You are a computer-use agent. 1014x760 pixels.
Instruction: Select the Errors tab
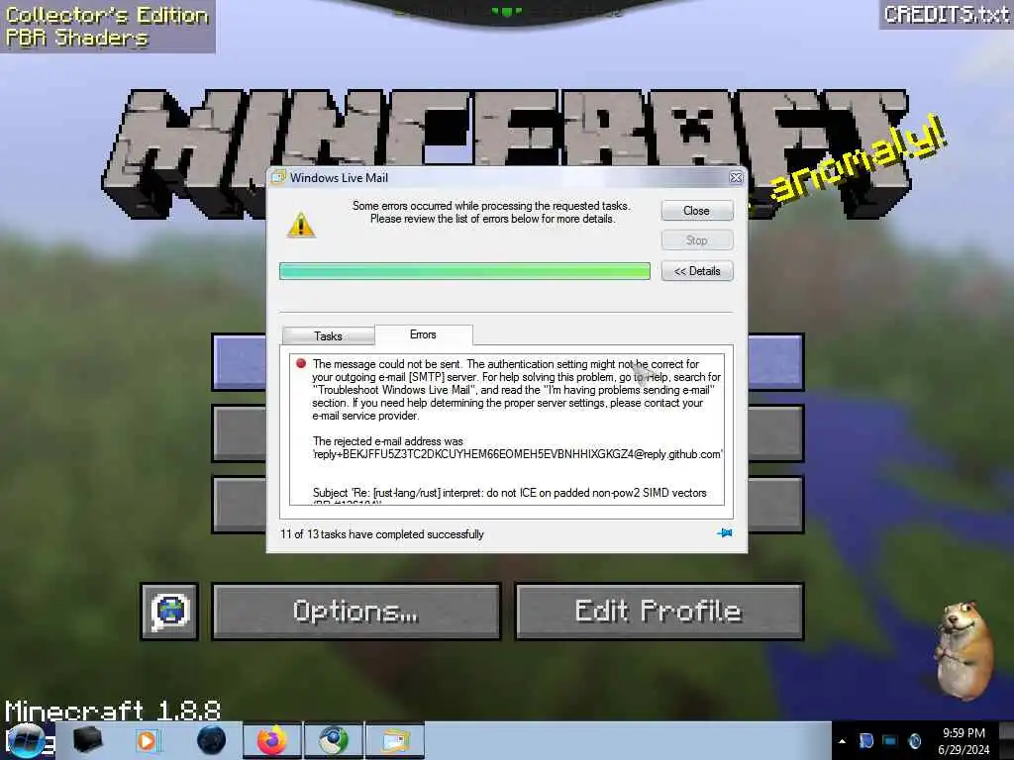(423, 334)
